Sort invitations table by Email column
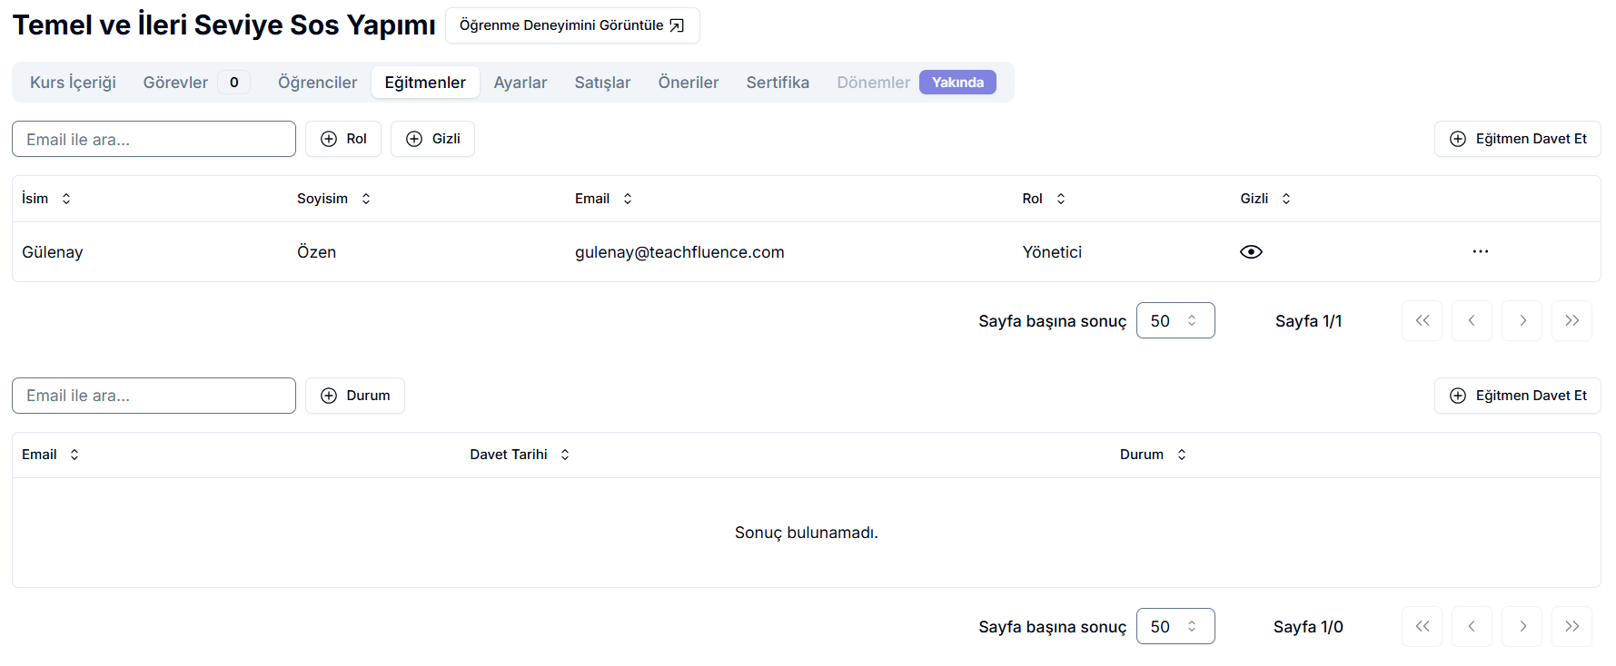 [50, 455]
